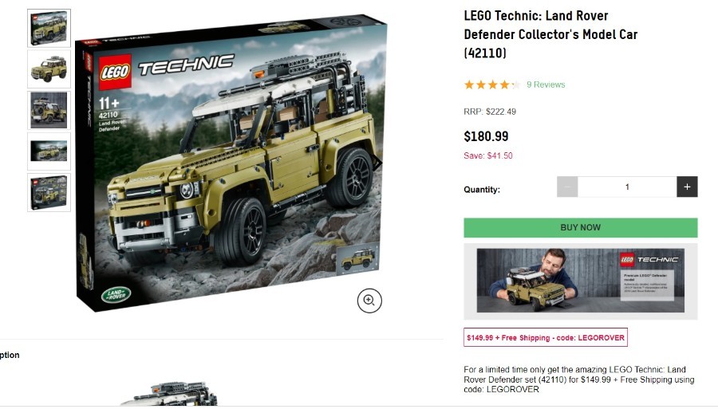Click the magnifier zoom icon on product image
Screen dimensions: 718x409
click(369, 301)
